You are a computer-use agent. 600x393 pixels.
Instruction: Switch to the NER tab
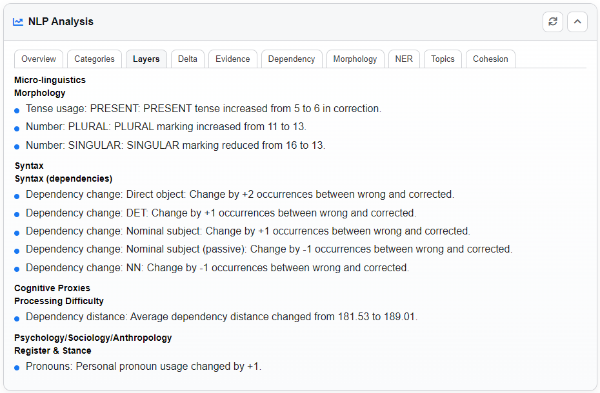click(x=404, y=59)
